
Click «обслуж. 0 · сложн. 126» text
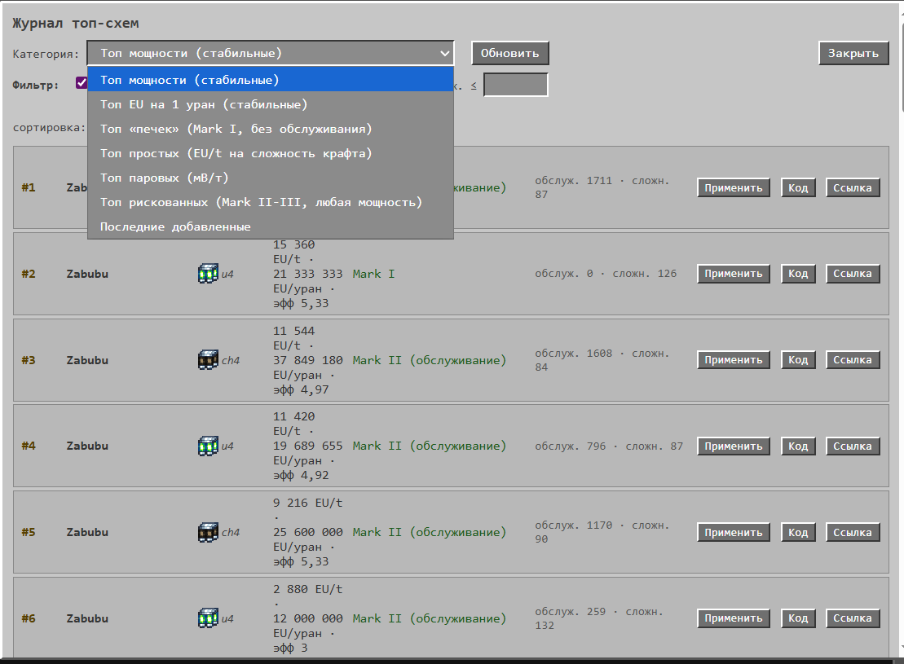[x=606, y=274]
